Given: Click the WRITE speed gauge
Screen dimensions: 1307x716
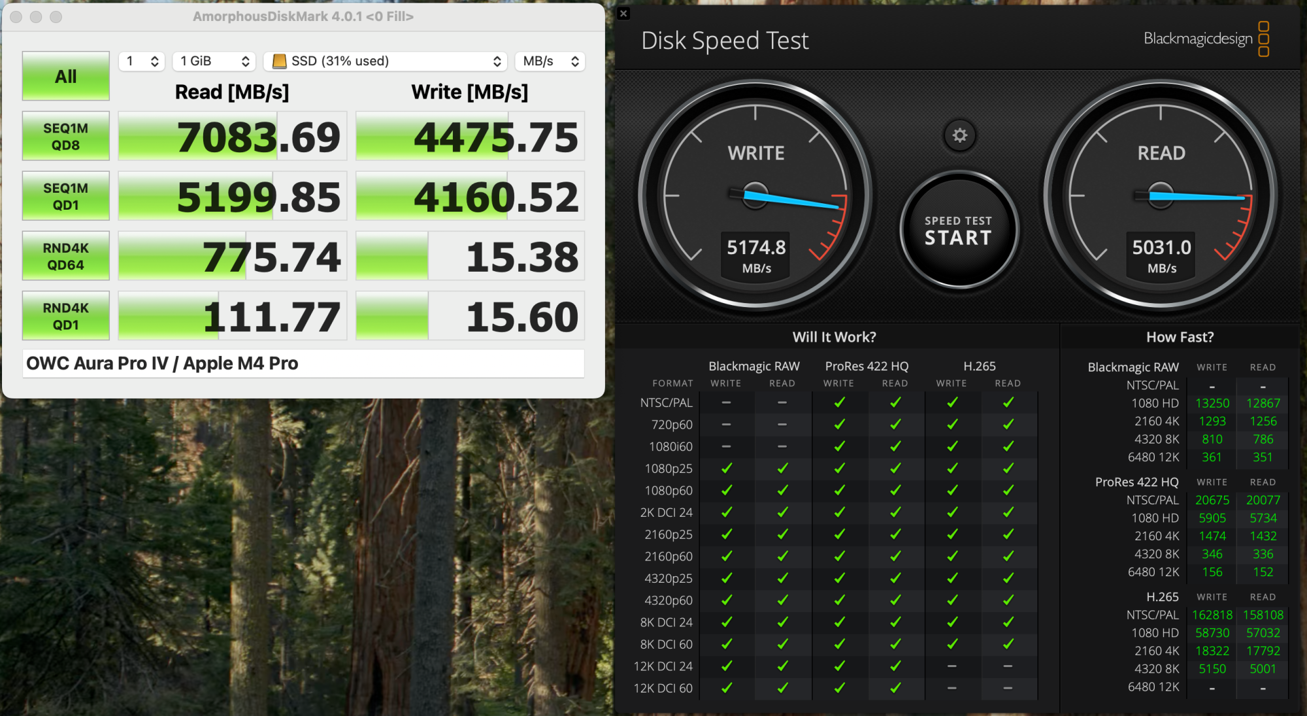Looking at the screenshot, I should coord(755,195).
